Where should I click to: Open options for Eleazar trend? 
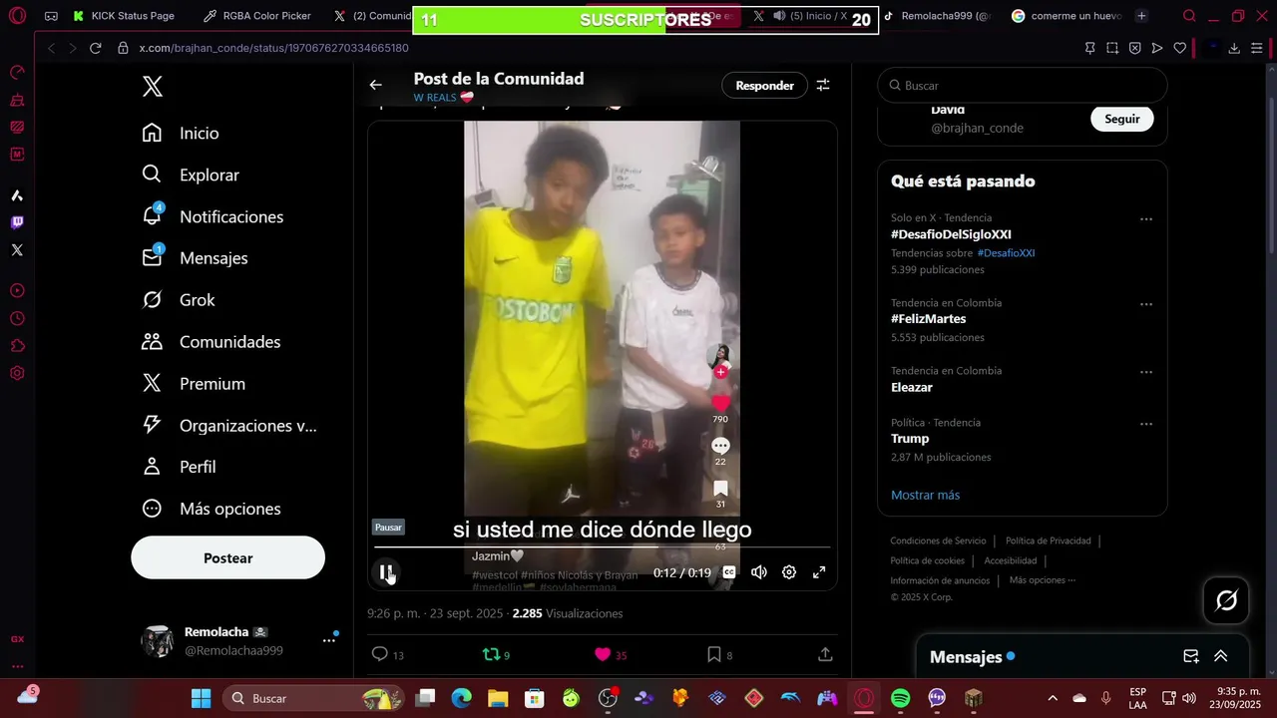pyautogui.click(x=1146, y=372)
